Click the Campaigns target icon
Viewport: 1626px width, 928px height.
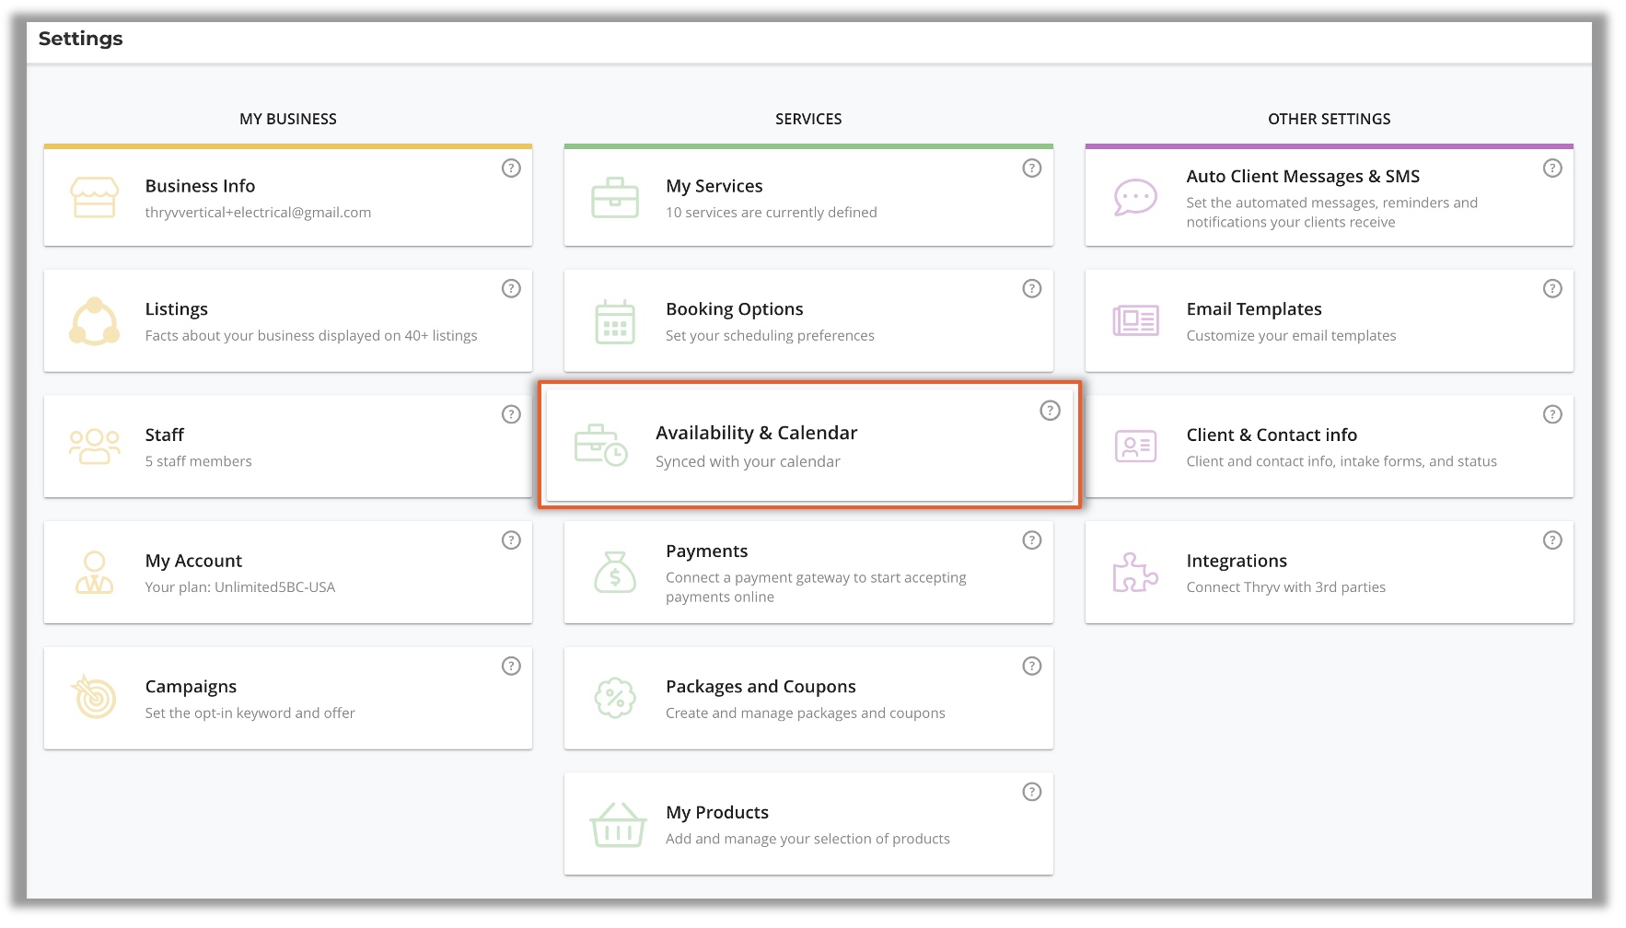94,698
